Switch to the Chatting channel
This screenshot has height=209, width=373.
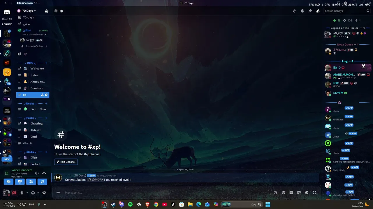click(x=33, y=123)
